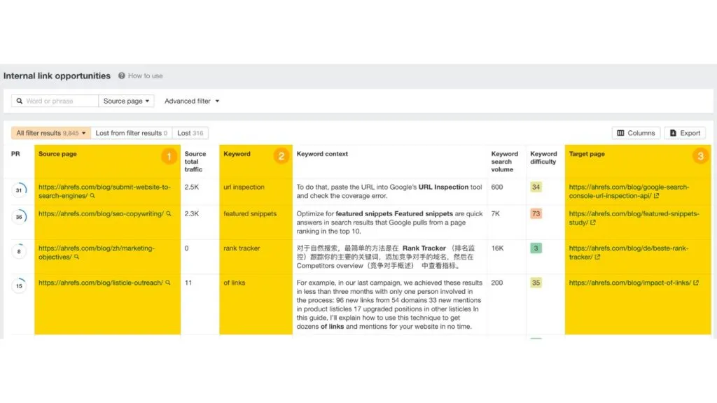
Task: Click the Keyword context column header
Action: pyautogui.click(x=322, y=154)
